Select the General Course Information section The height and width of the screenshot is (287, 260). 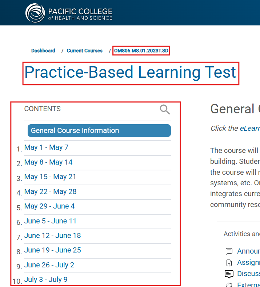coord(99,130)
